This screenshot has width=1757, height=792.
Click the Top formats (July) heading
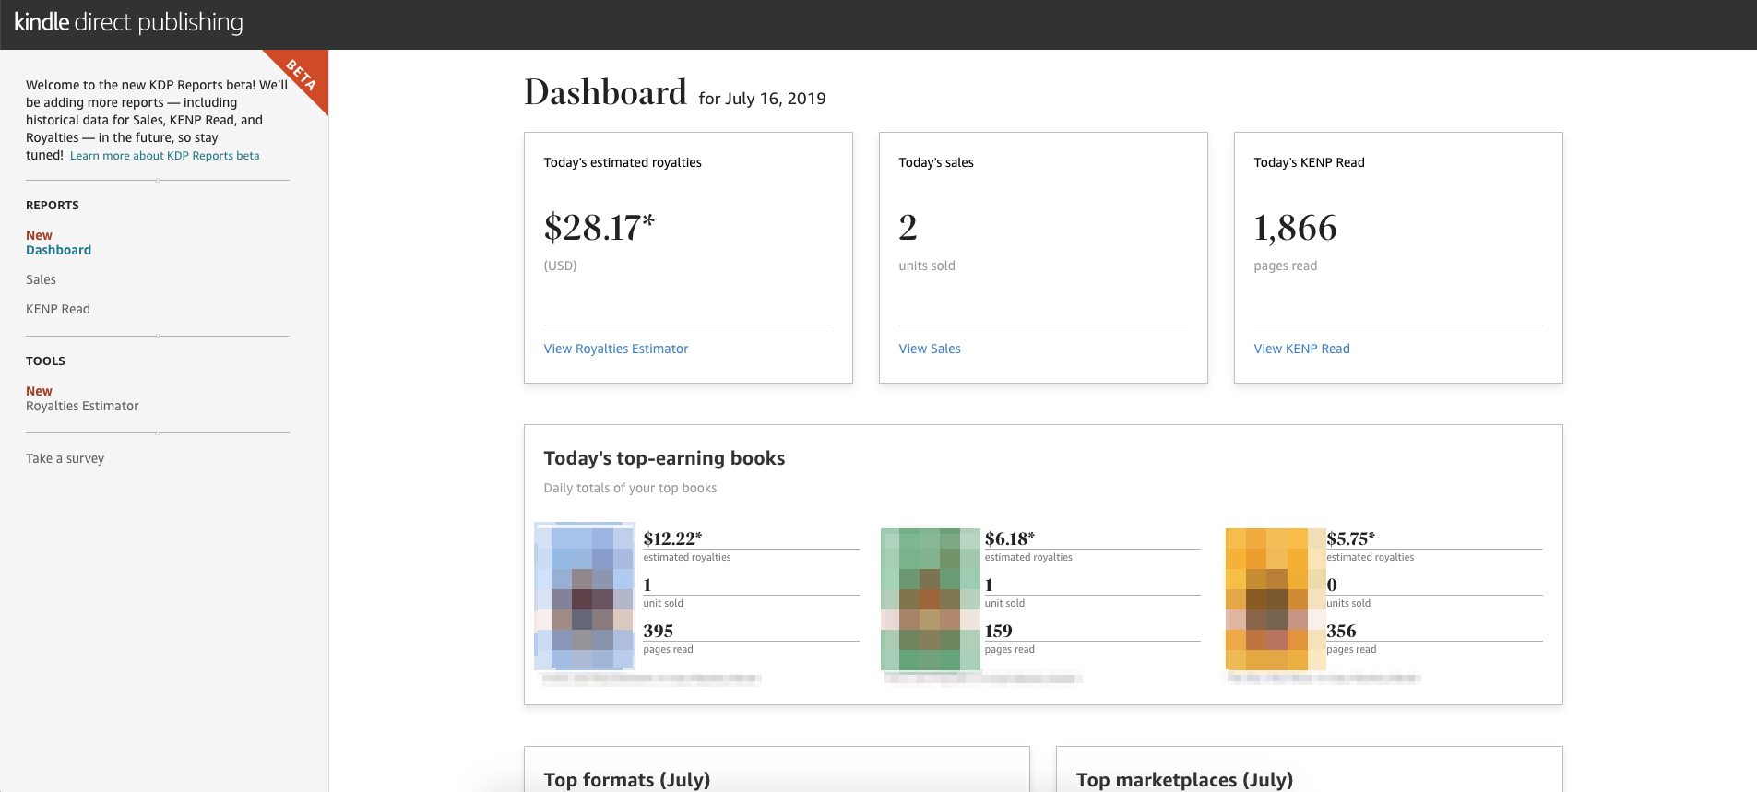point(627,779)
